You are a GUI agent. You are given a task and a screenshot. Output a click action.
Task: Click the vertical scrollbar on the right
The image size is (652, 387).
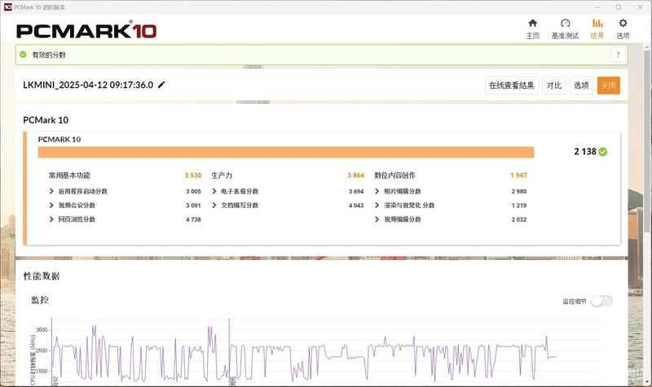tap(647, 141)
